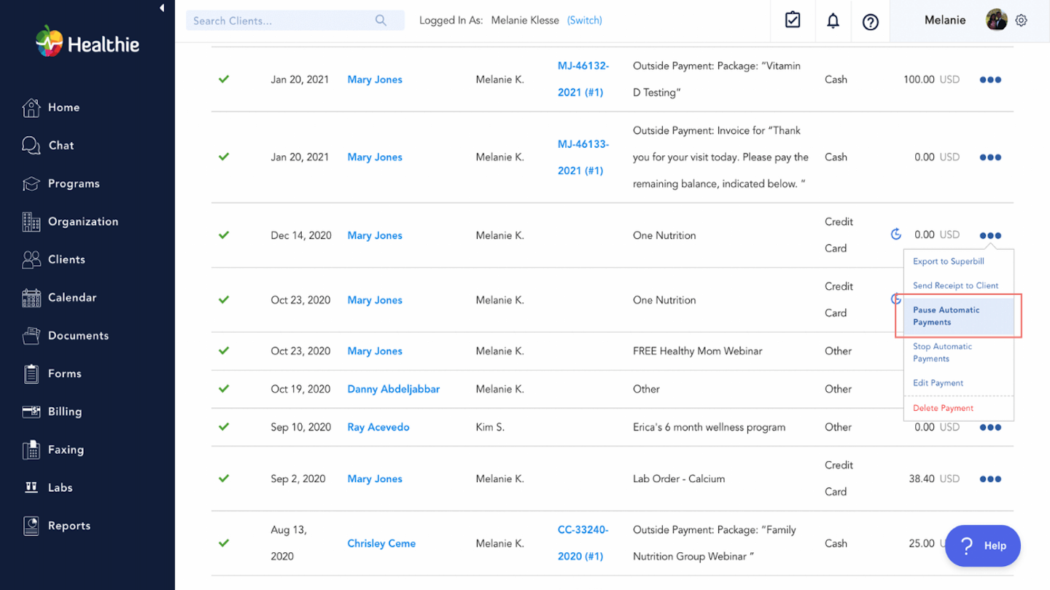Image resolution: width=1050 pixels, height=590 pixels.
Task: Open the tasks clipboard checkmark icon
Action: (x=793, y=20)
